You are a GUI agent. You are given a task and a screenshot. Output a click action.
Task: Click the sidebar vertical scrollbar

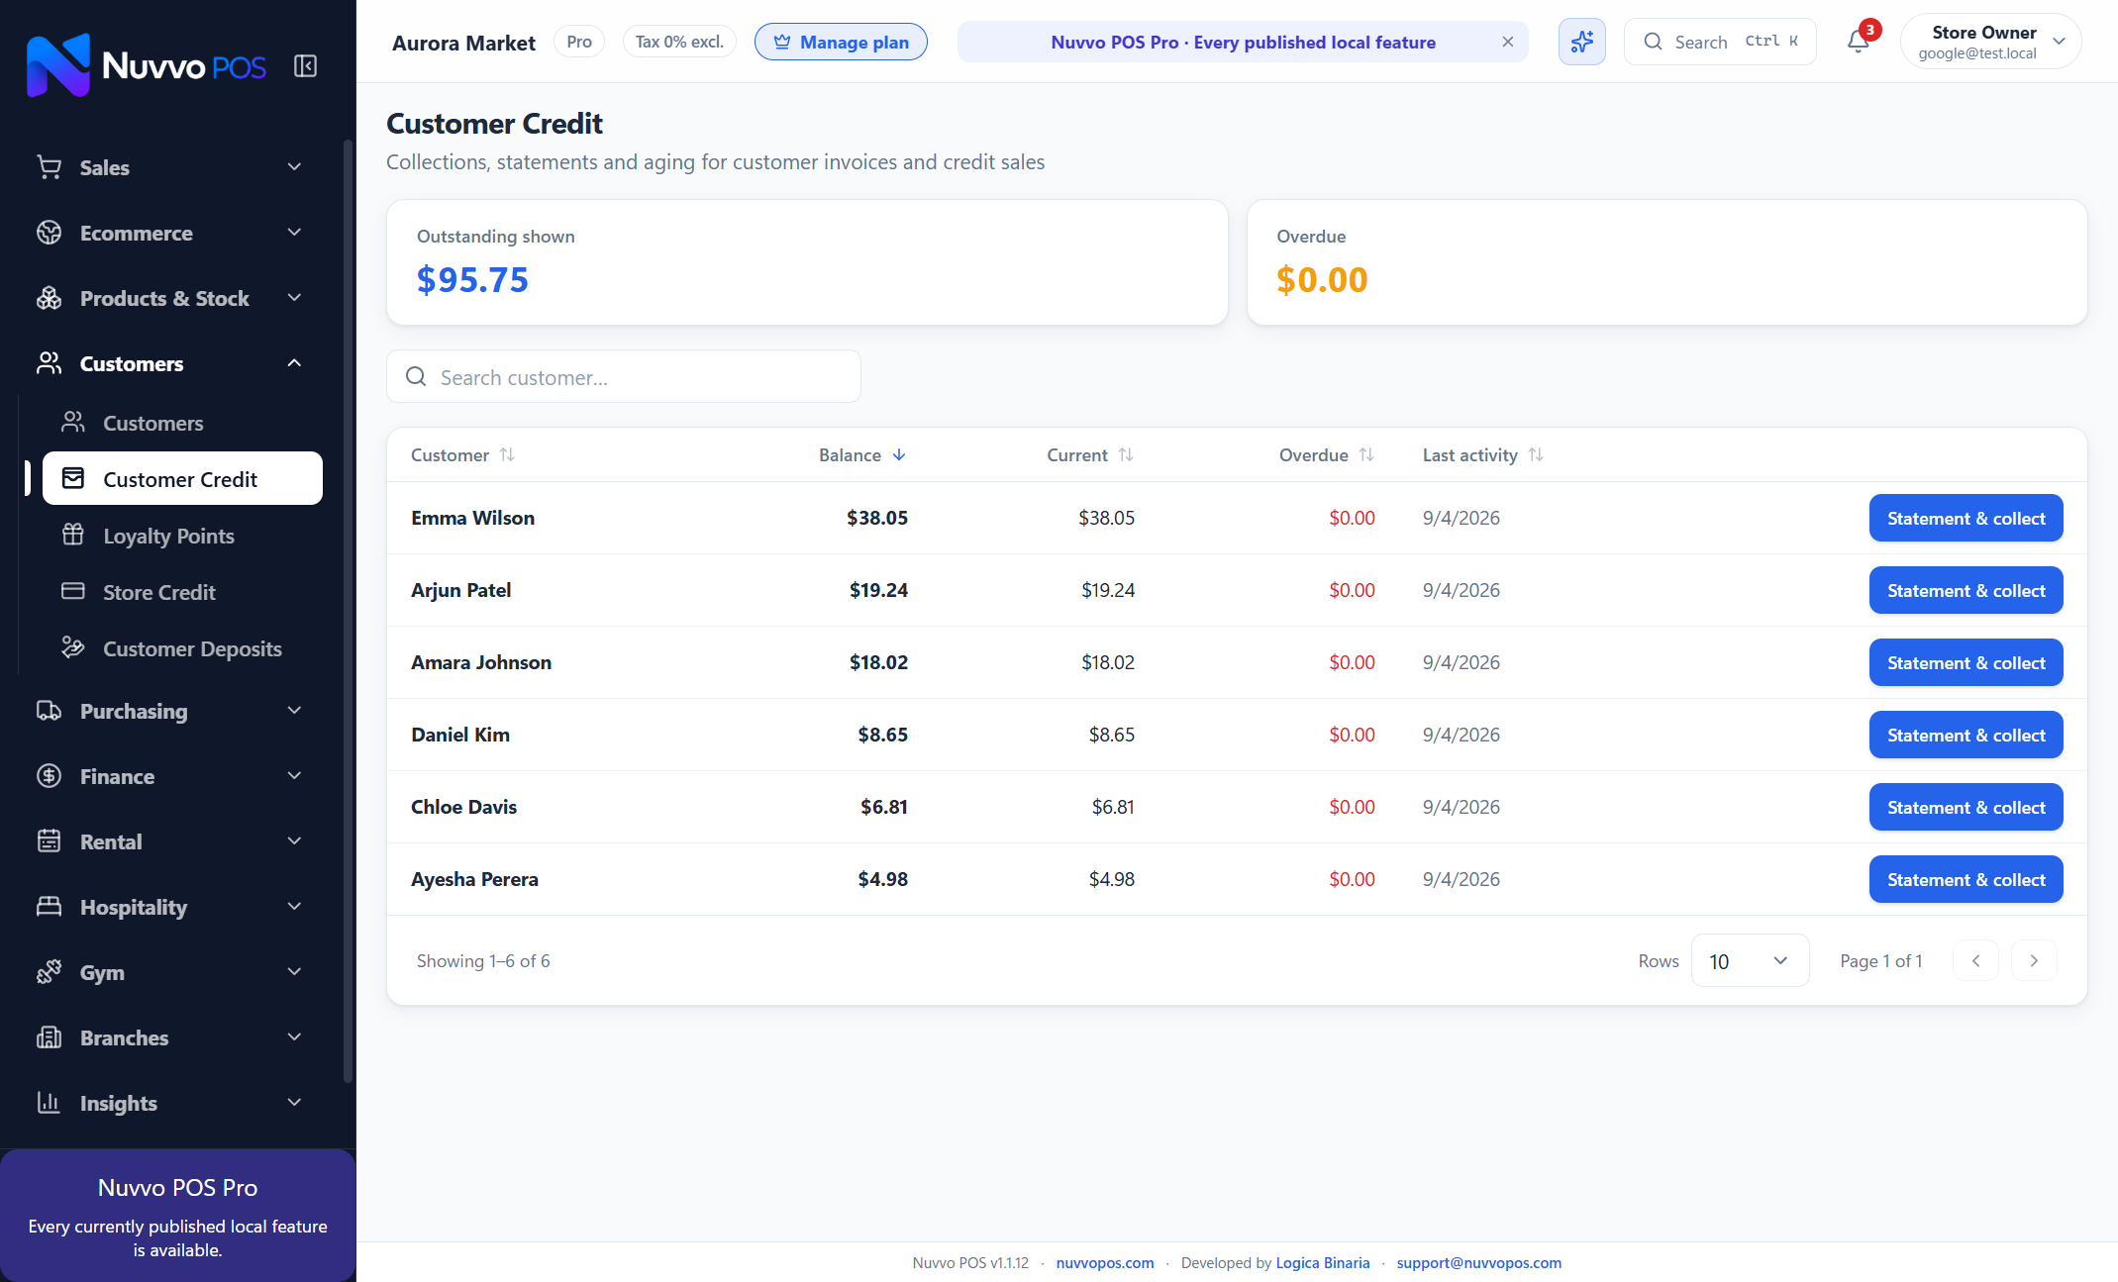pyautogui.click(x=348, y=611)
